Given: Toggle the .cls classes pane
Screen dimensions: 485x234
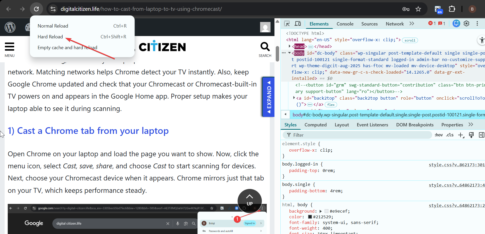Looking at the screenshot, I should pos(450,135).
